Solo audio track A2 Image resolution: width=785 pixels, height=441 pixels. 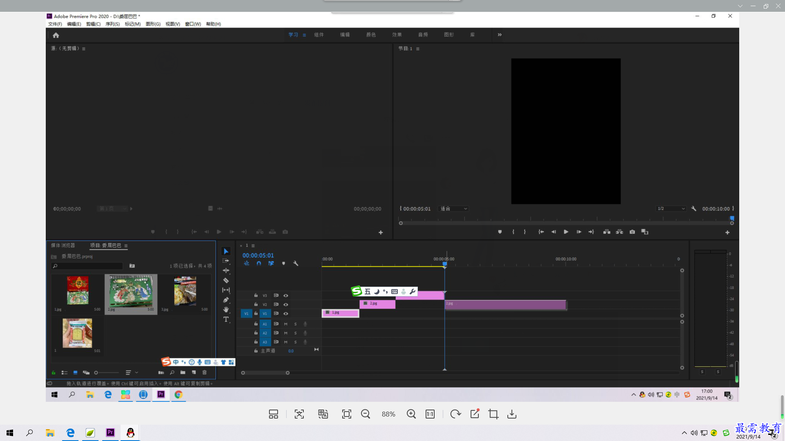(x=296, y=333)
